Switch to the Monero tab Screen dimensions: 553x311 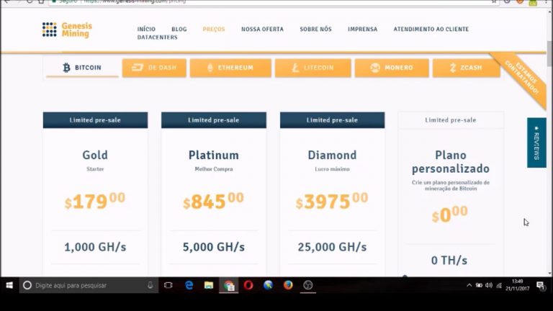pyautogui.click(x=392, y=68)
